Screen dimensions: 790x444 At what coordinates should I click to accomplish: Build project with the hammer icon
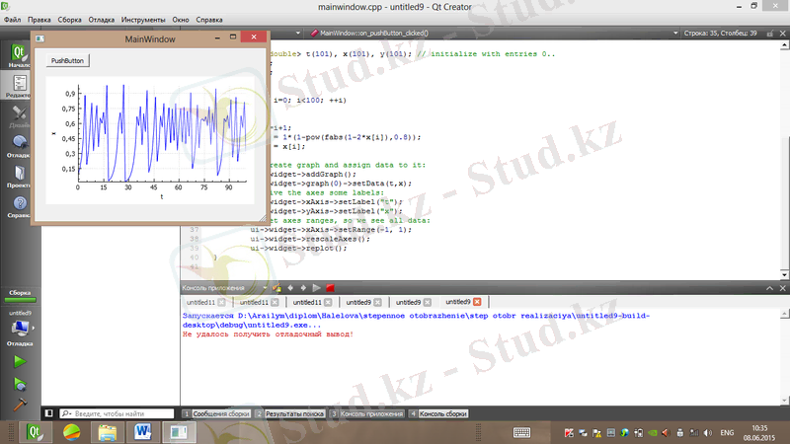18,404
